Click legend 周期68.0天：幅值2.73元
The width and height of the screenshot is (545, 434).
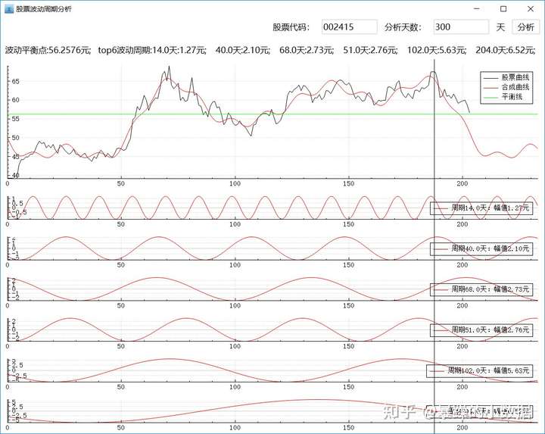(481, 289)
